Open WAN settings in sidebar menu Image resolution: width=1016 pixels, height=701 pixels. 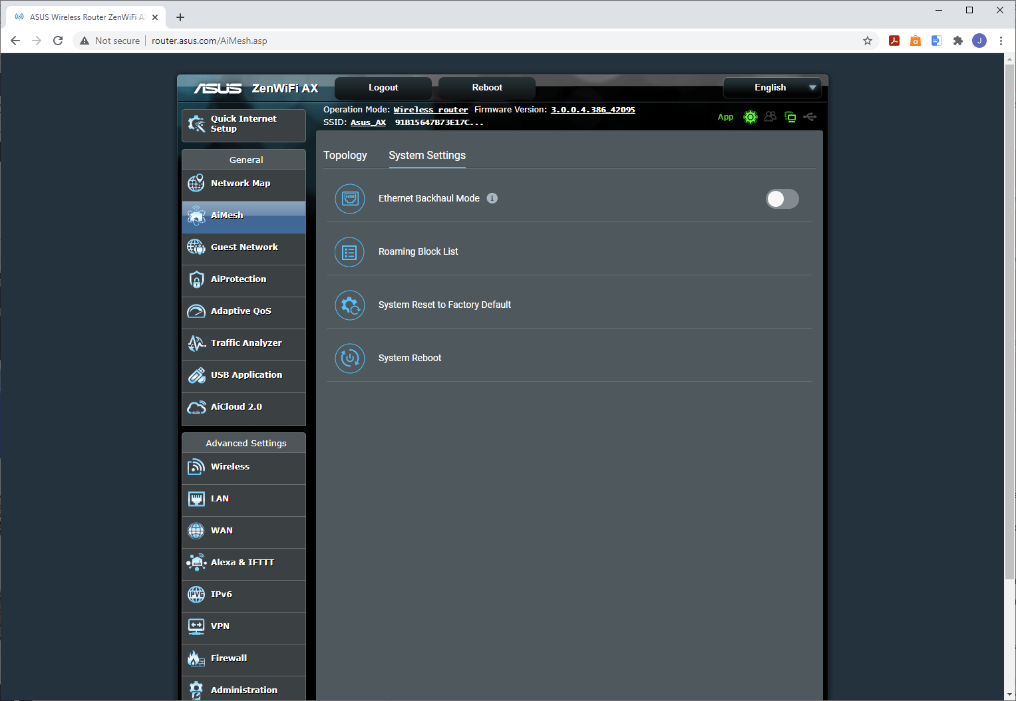pyautogui.click(x=244, y=531)
